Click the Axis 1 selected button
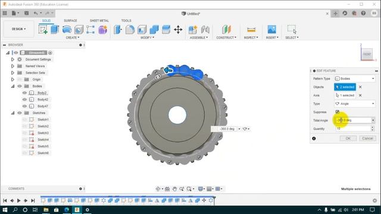Image resolution: width=381 pixels, height=214 pixels. 345,95
